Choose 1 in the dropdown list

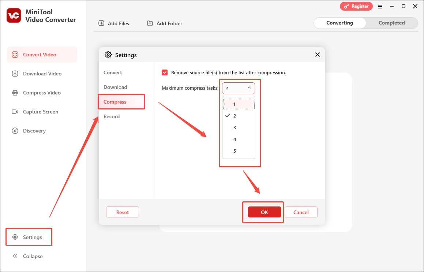point(239,104)
